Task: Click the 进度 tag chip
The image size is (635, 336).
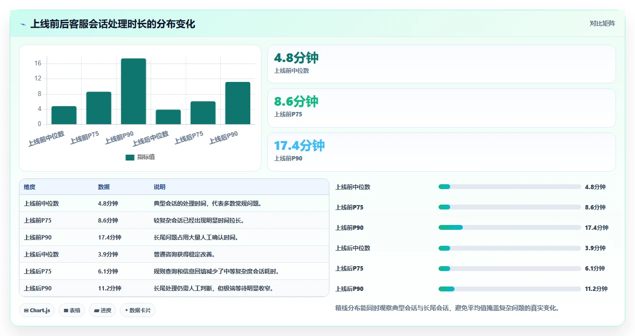Action: (102, 310)
